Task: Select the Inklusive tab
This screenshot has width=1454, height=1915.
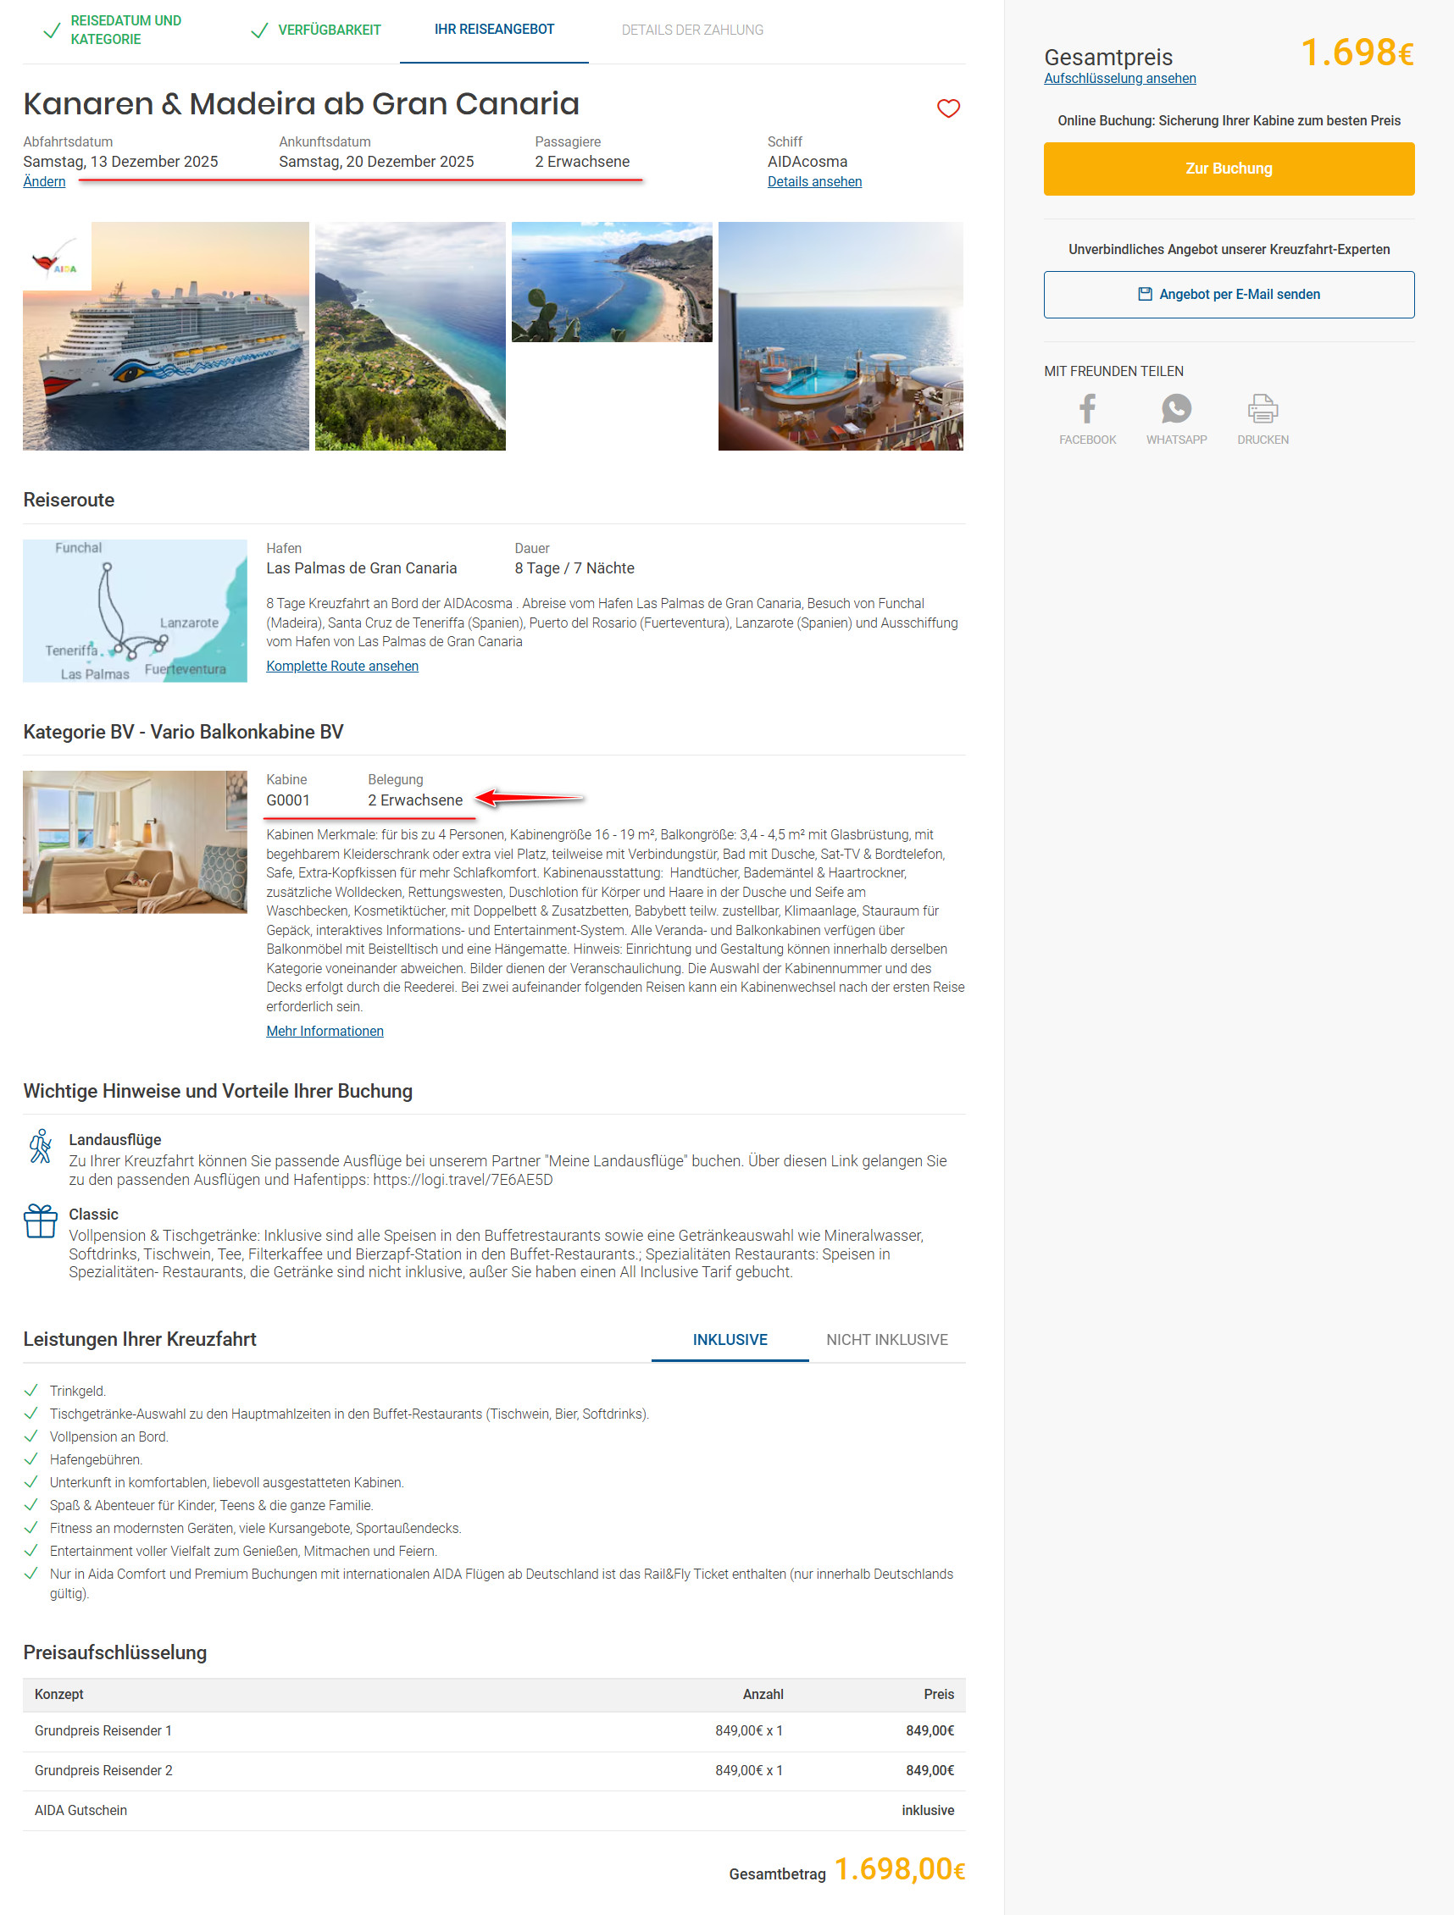Action: pos(730,1339)
